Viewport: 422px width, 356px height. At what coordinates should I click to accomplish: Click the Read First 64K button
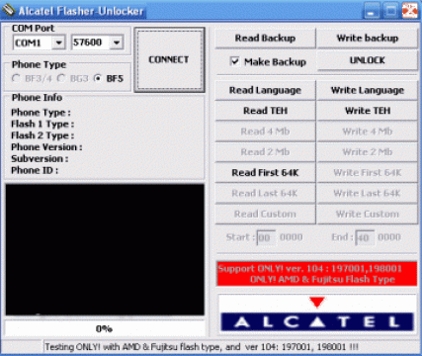coord(265,172)
